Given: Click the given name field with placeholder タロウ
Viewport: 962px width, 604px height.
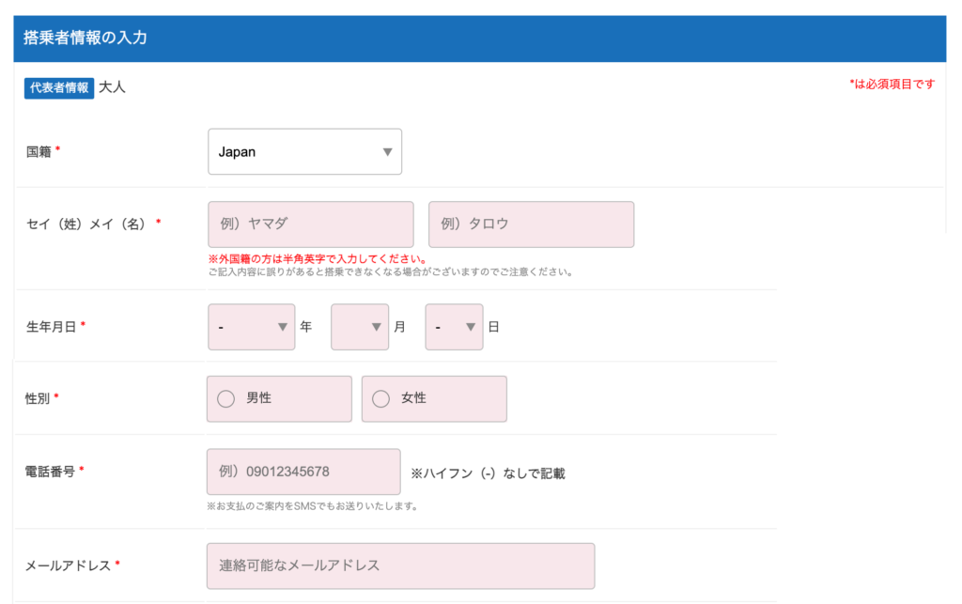Looking at the screenshot, I should click(x=531, y=225).
